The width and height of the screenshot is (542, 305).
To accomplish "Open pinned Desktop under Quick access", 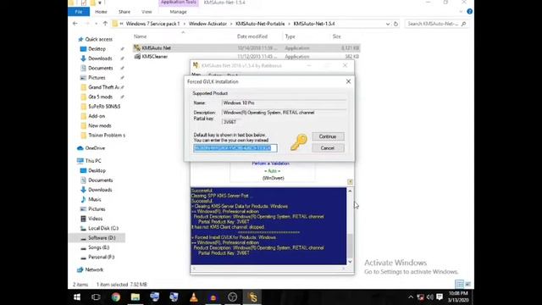I will pyautogui.click(x=97, y=49).
